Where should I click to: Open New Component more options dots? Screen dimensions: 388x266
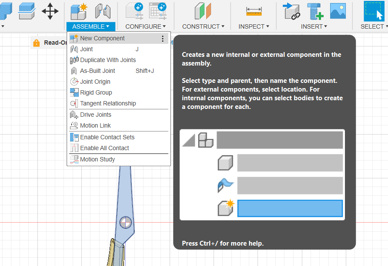(x=163, y=39)
